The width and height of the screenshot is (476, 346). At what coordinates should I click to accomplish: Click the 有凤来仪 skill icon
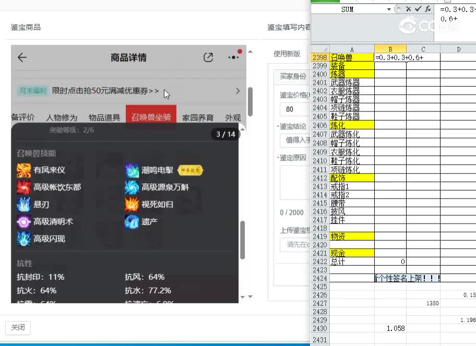23,170
